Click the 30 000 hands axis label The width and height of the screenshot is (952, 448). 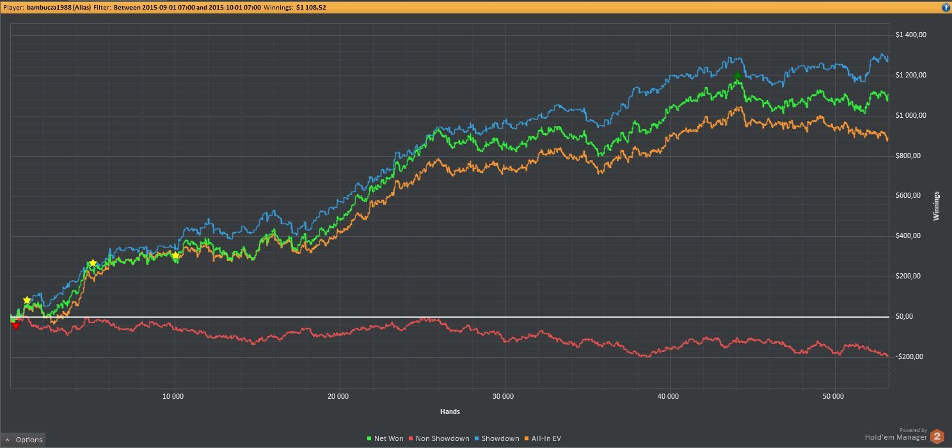pyautogui.click(x=504, y=397)
